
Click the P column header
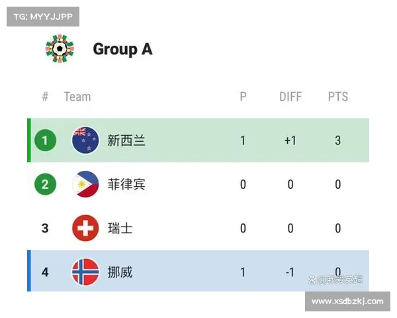(x=243, y=97)
